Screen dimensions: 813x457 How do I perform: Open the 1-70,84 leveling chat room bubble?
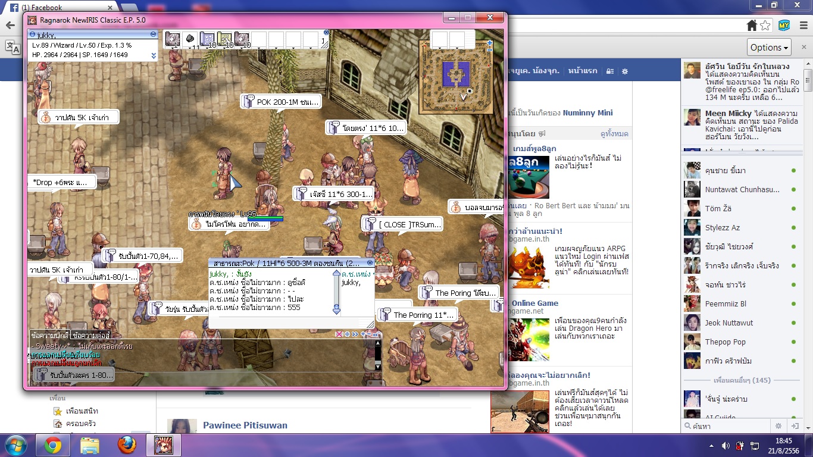click(142, 256)
